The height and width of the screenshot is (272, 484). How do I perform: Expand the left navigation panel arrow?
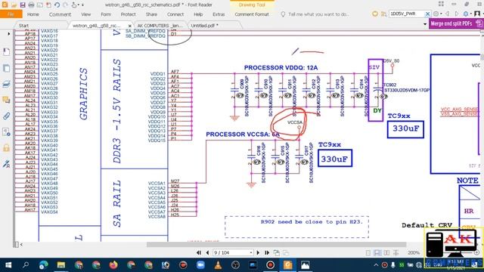pyautogui.click(x=8, y=33)
